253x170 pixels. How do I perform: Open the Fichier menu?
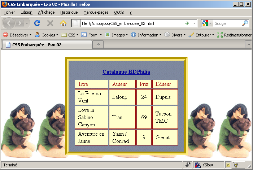[x=9, y=12]
